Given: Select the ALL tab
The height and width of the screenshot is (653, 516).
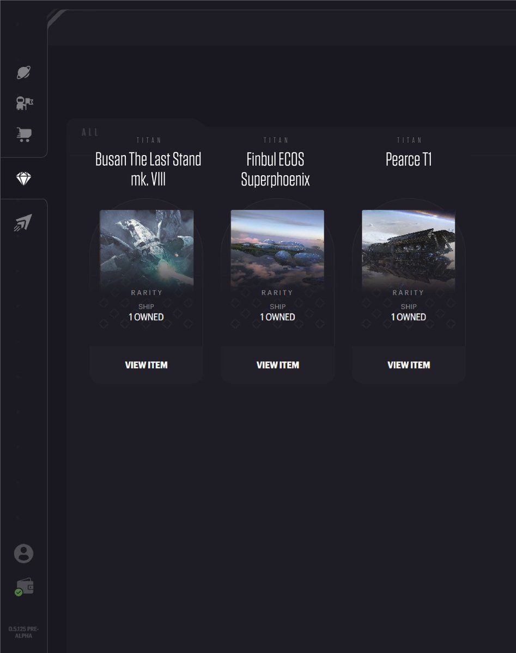Looking at the screenshot, I should tap(90, 132).
